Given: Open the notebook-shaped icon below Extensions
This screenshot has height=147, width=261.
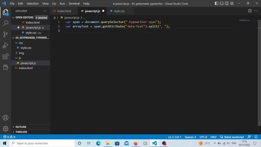Looking at the screenshot, I should (x=5, y=67).
